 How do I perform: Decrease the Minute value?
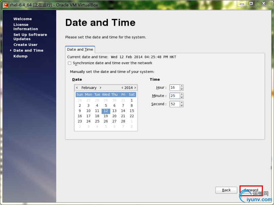(x=182, y=97)
